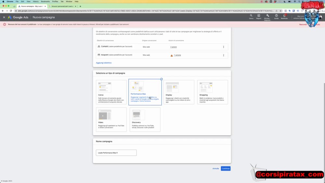The image size is (325, 183).
Task: Open the three-dot menu for Acquisti row
Action: pos(224,55)
